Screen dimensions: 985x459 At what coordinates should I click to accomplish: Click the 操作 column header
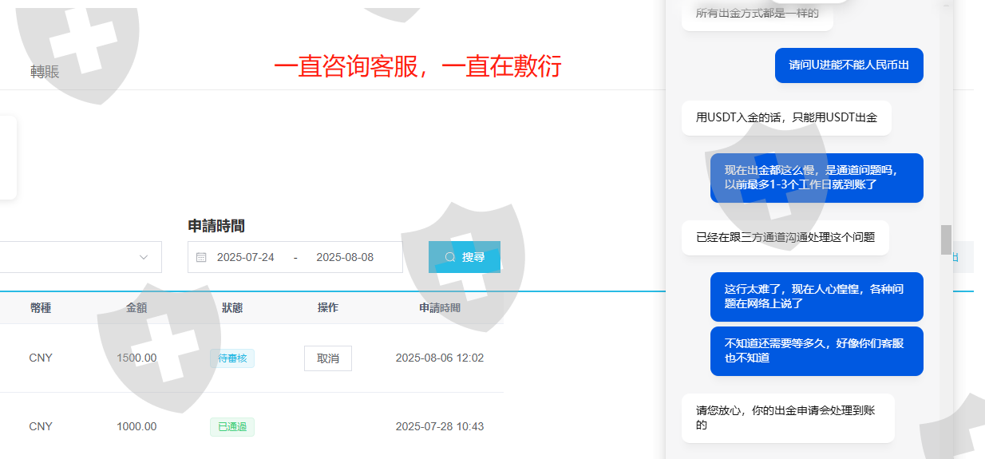click(328, 308)
